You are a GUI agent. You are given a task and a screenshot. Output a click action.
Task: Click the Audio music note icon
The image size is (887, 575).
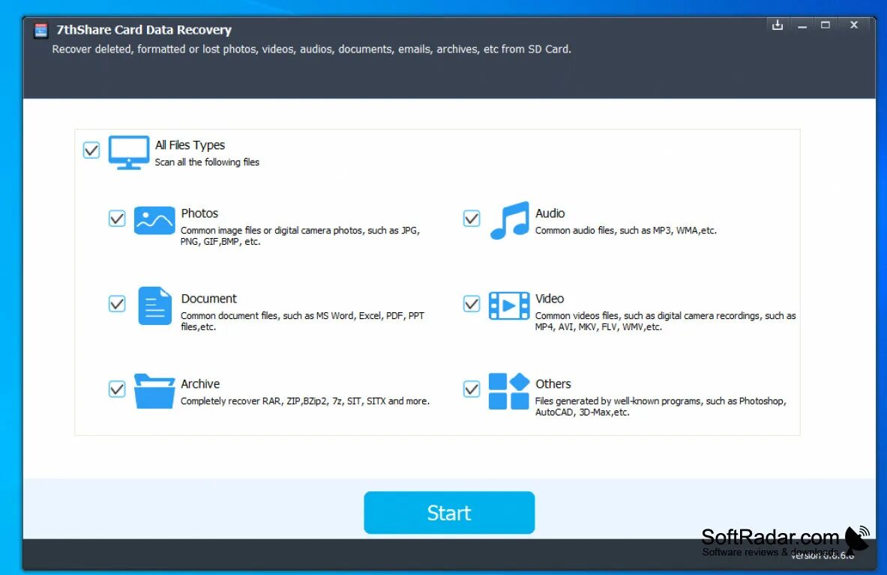point(510,220)
